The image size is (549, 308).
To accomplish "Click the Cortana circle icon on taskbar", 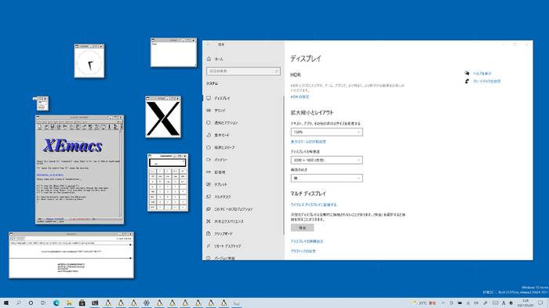I will tap(31, 303).
